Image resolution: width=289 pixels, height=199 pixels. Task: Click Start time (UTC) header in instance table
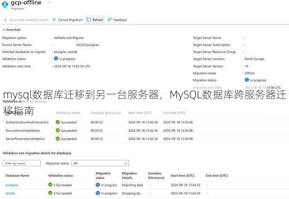pos(140,113)
